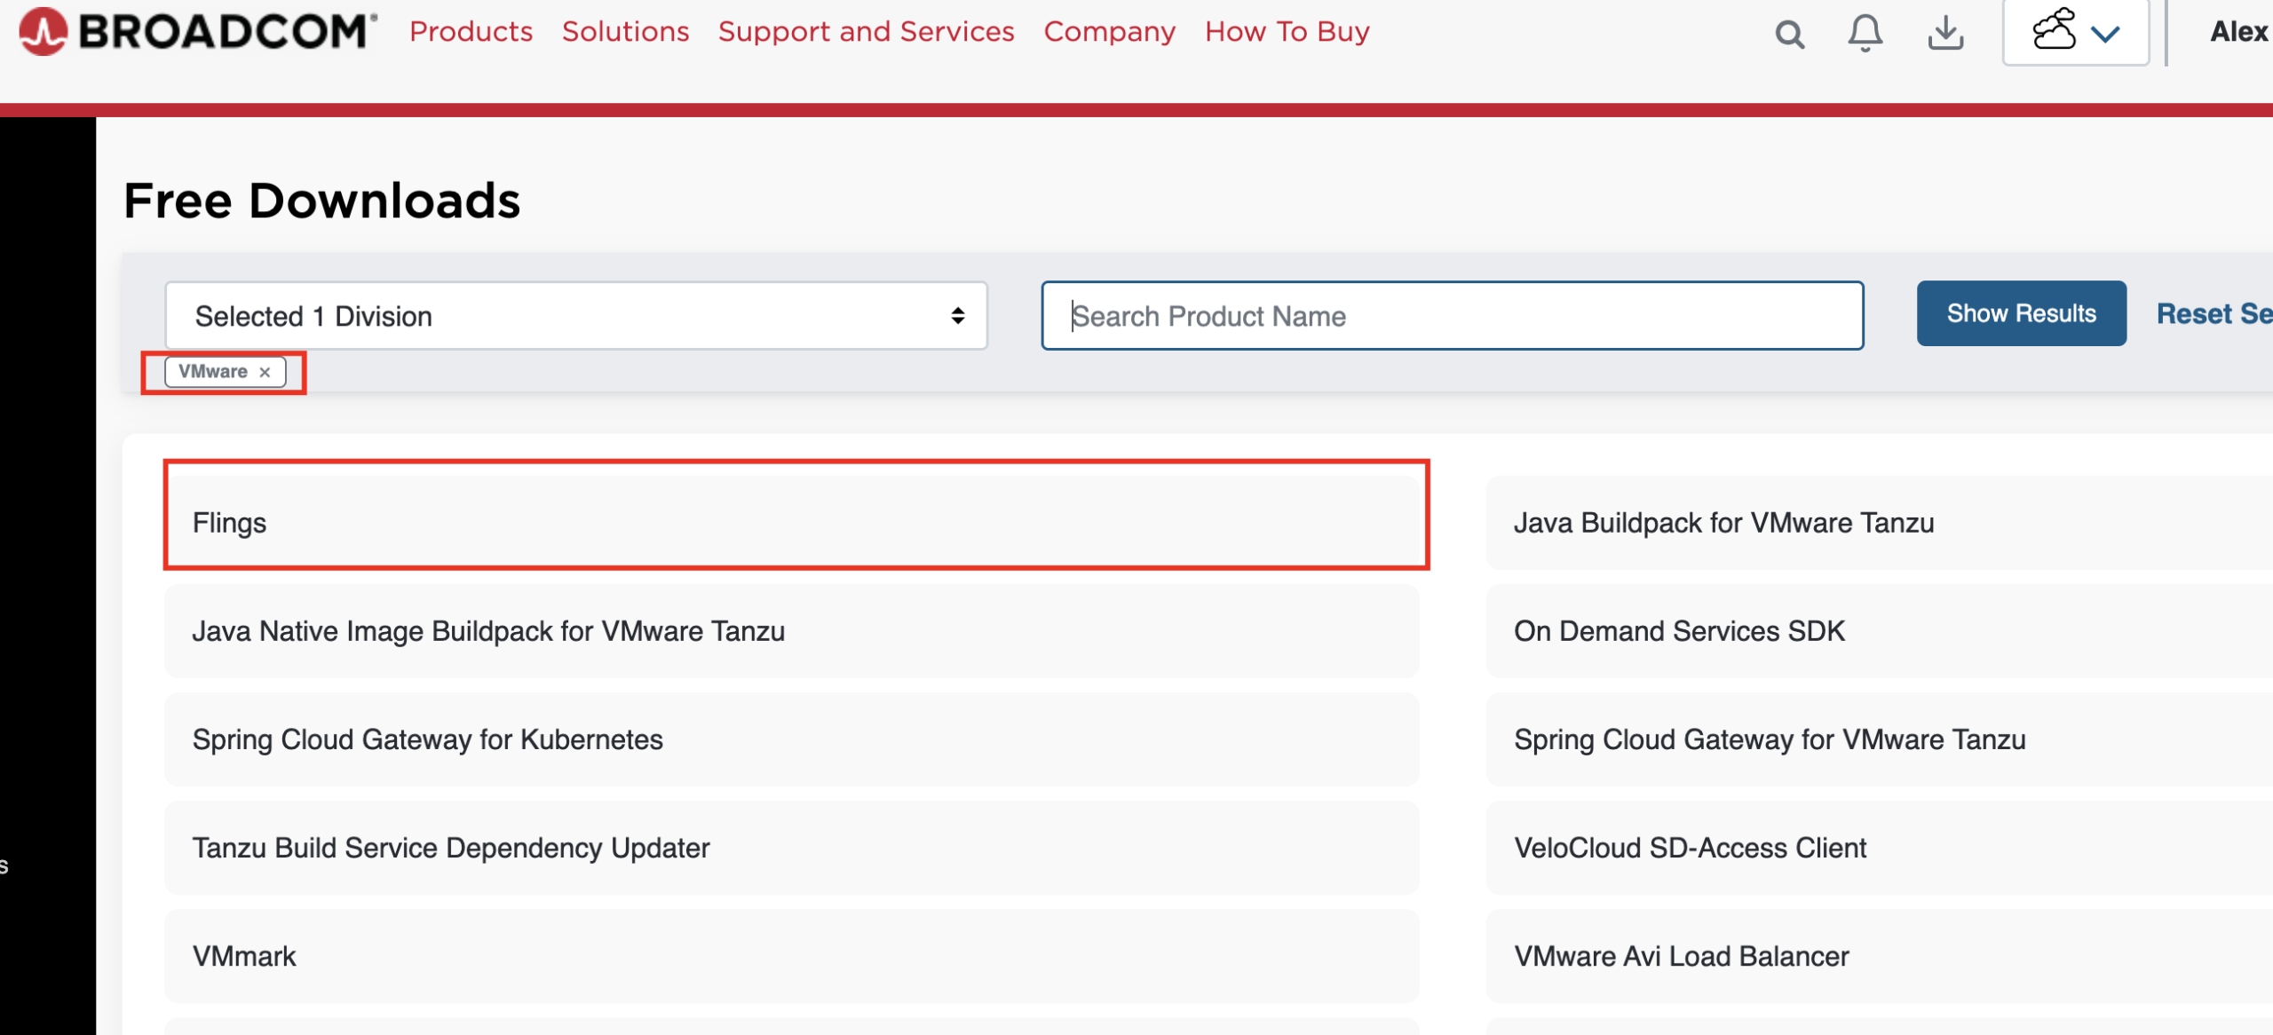Viewport: 2273px width, 1035px height.
Task: Open the Solutions menu
Action: pos(625,31)
